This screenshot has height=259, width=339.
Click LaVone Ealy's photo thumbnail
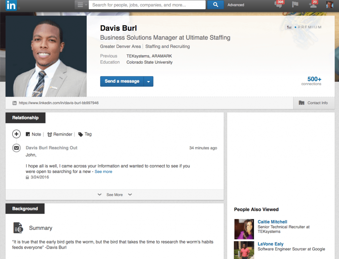pos(244,250)
